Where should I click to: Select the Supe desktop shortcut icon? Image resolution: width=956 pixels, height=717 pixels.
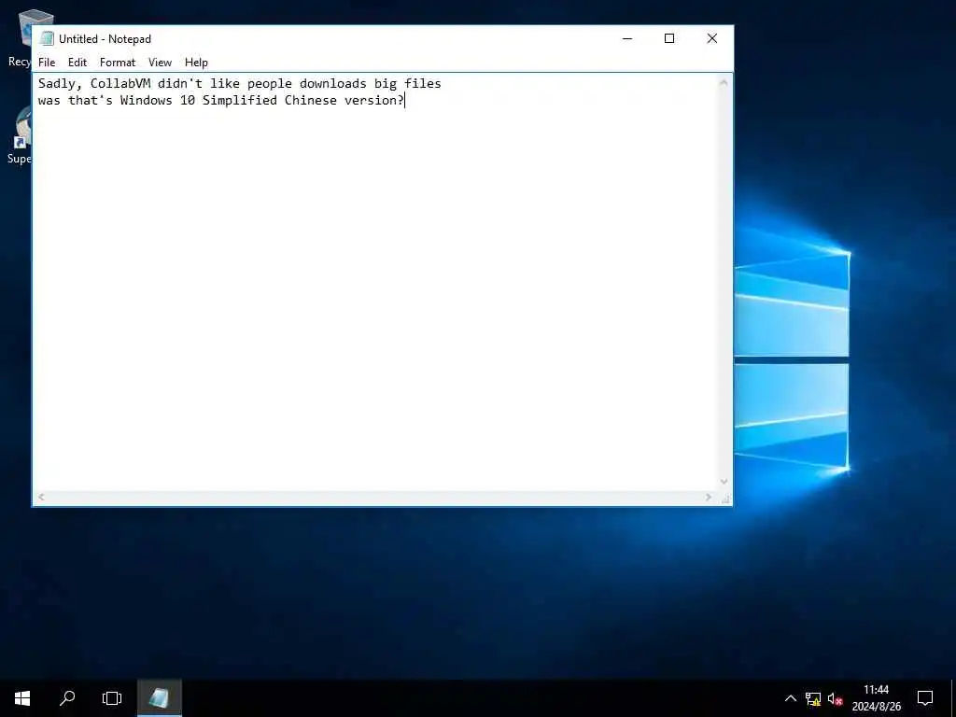point(20,135)
